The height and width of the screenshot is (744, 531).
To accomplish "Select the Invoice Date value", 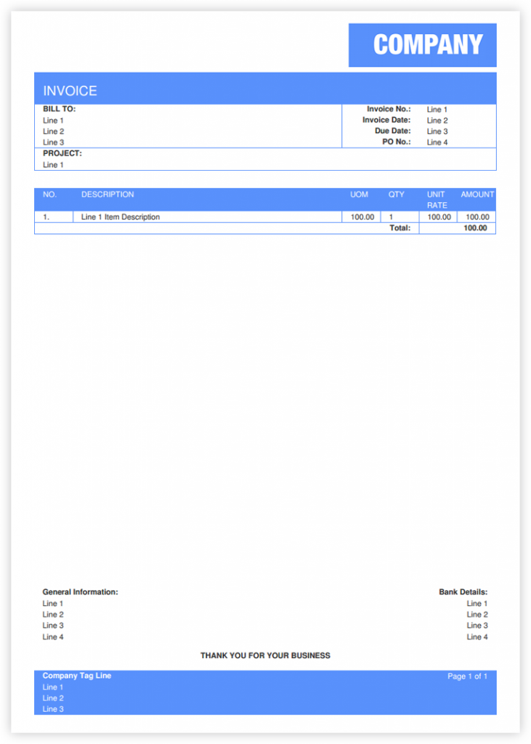I will 437,121.
